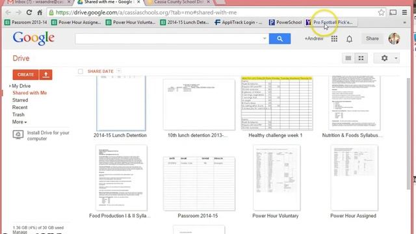Switch to Cassia County School tab

tap(179, 2)
